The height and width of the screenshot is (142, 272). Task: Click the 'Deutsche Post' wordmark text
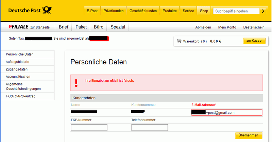point(24,11)
